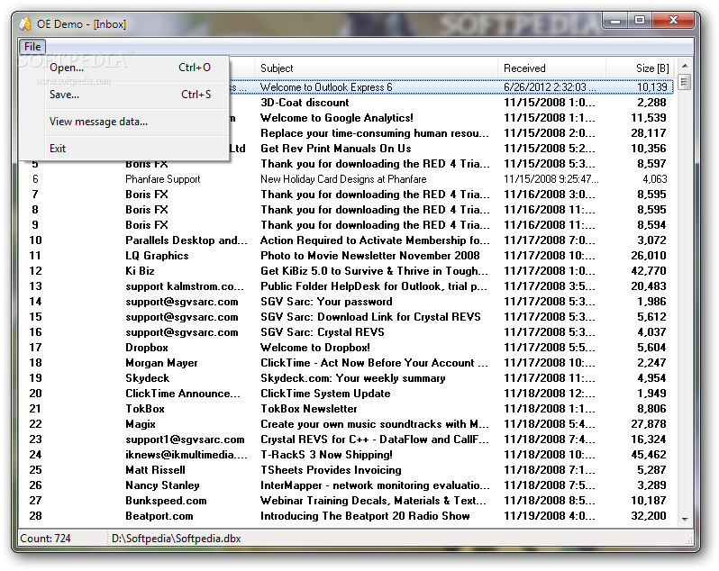The height and width of the screenshot is (571, 719).
Task: Sort by the Subject column header
Action: click(376, 68)
